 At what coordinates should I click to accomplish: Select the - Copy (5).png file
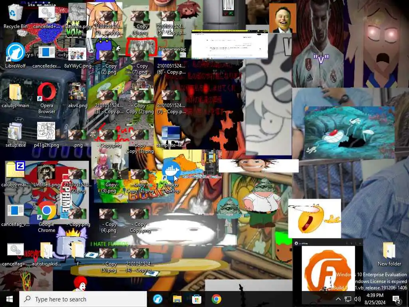(x=109, y=260)
